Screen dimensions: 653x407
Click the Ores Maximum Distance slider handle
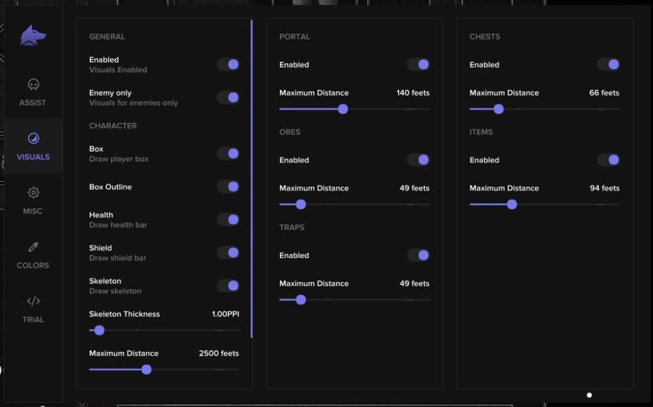click(301, 204)
